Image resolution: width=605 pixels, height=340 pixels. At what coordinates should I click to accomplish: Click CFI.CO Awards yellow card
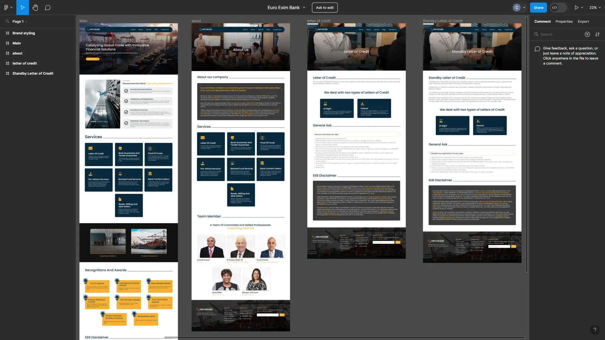point(97,286)
